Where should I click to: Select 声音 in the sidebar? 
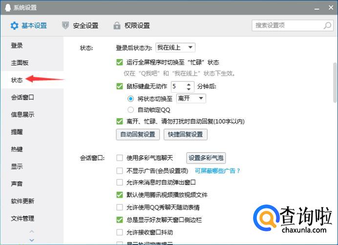coord(32,184)
